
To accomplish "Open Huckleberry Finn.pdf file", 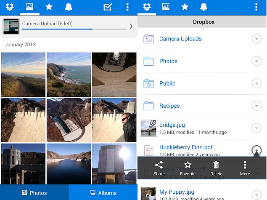I will click(x=202, y=148).
